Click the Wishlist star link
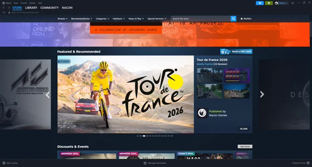This screenshot has height=167, width=312. point(246,19)
